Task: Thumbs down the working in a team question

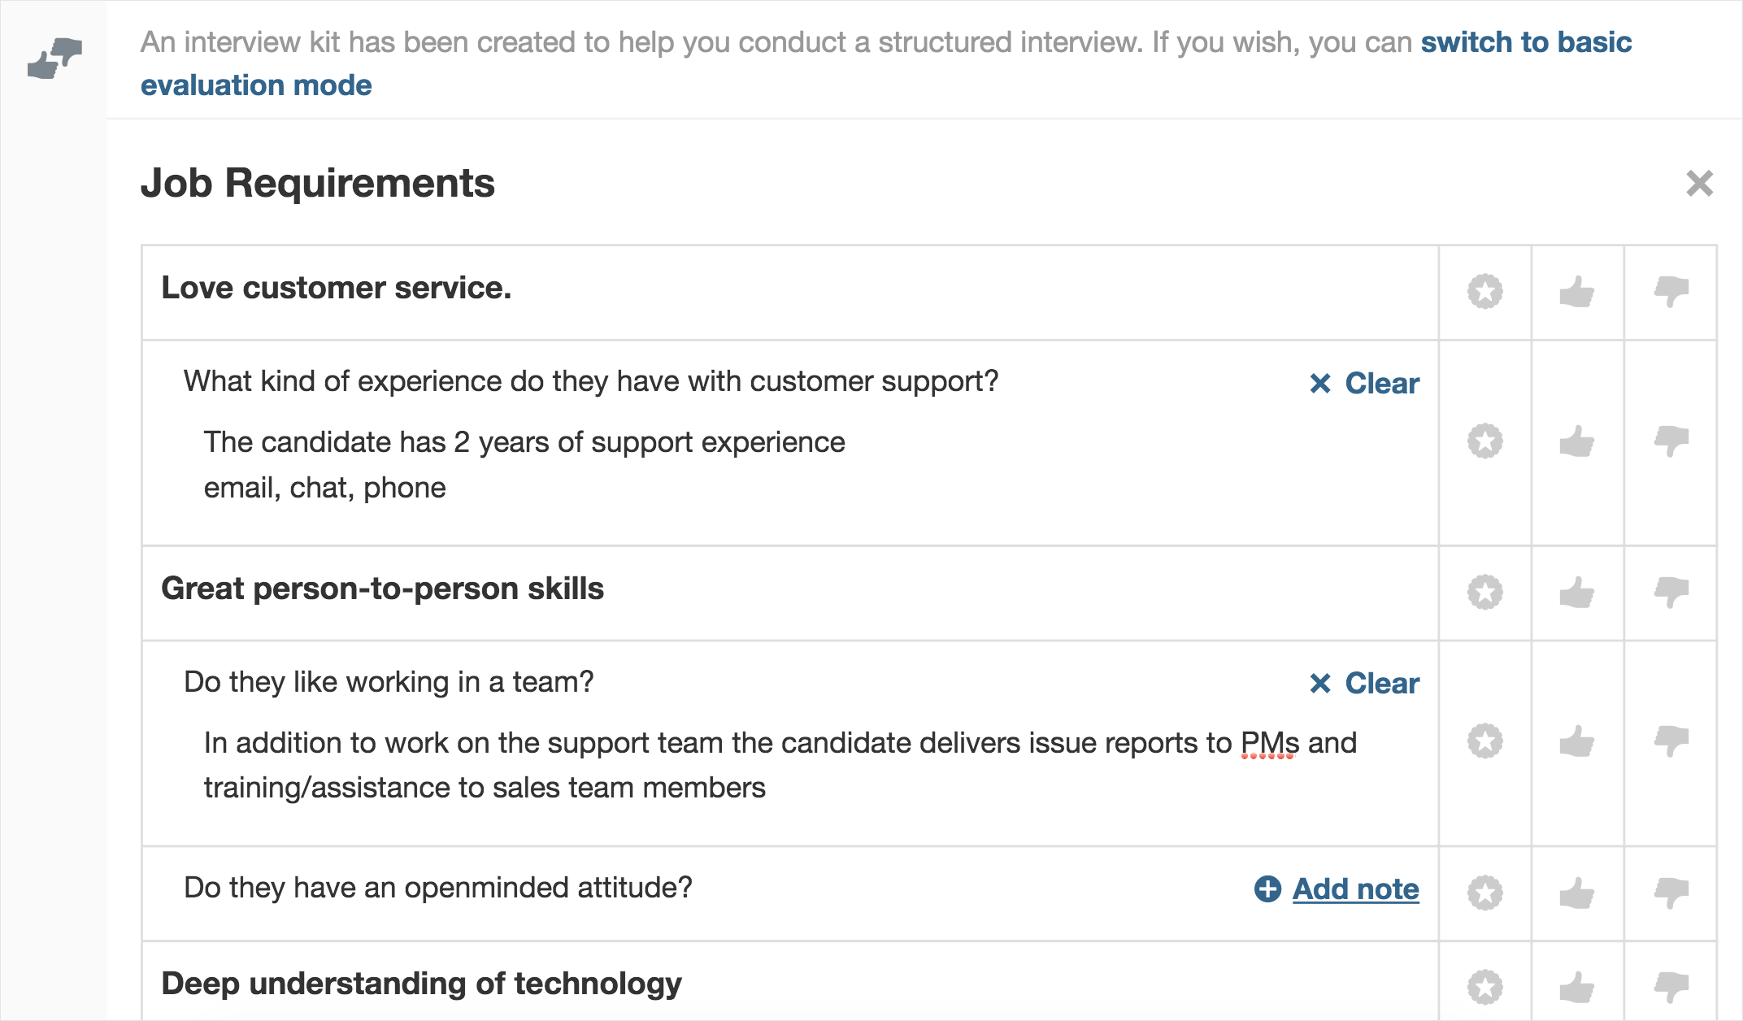Action: pyautogui.click(x=1671, y=741)
